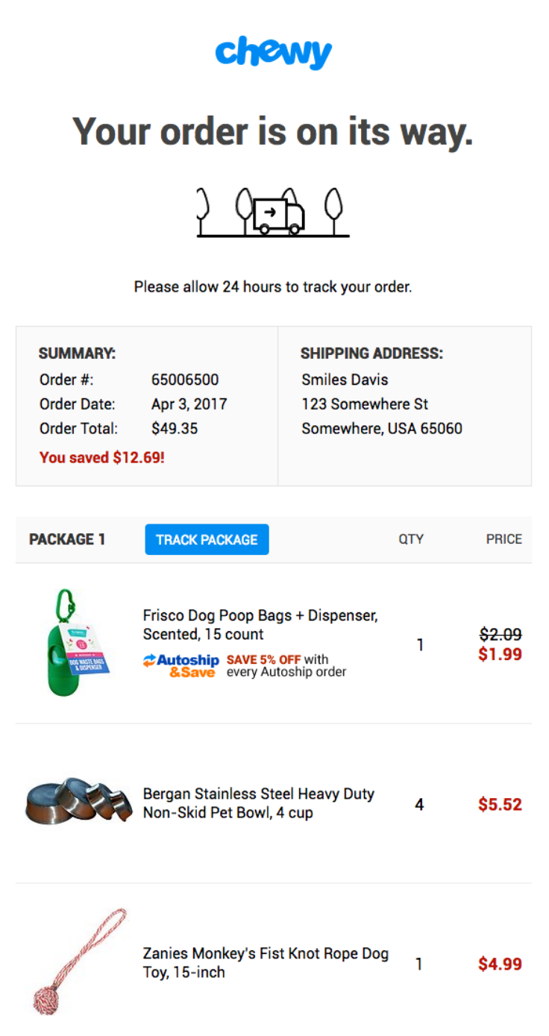
Task: Click the Autoship & Save logo
Action: (x=181, y=665)
